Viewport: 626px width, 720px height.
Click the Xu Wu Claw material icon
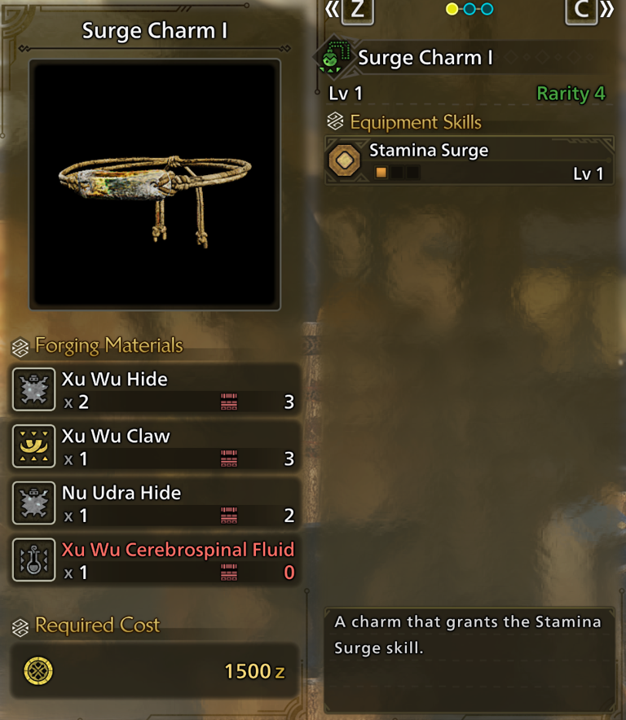point(34,446)
